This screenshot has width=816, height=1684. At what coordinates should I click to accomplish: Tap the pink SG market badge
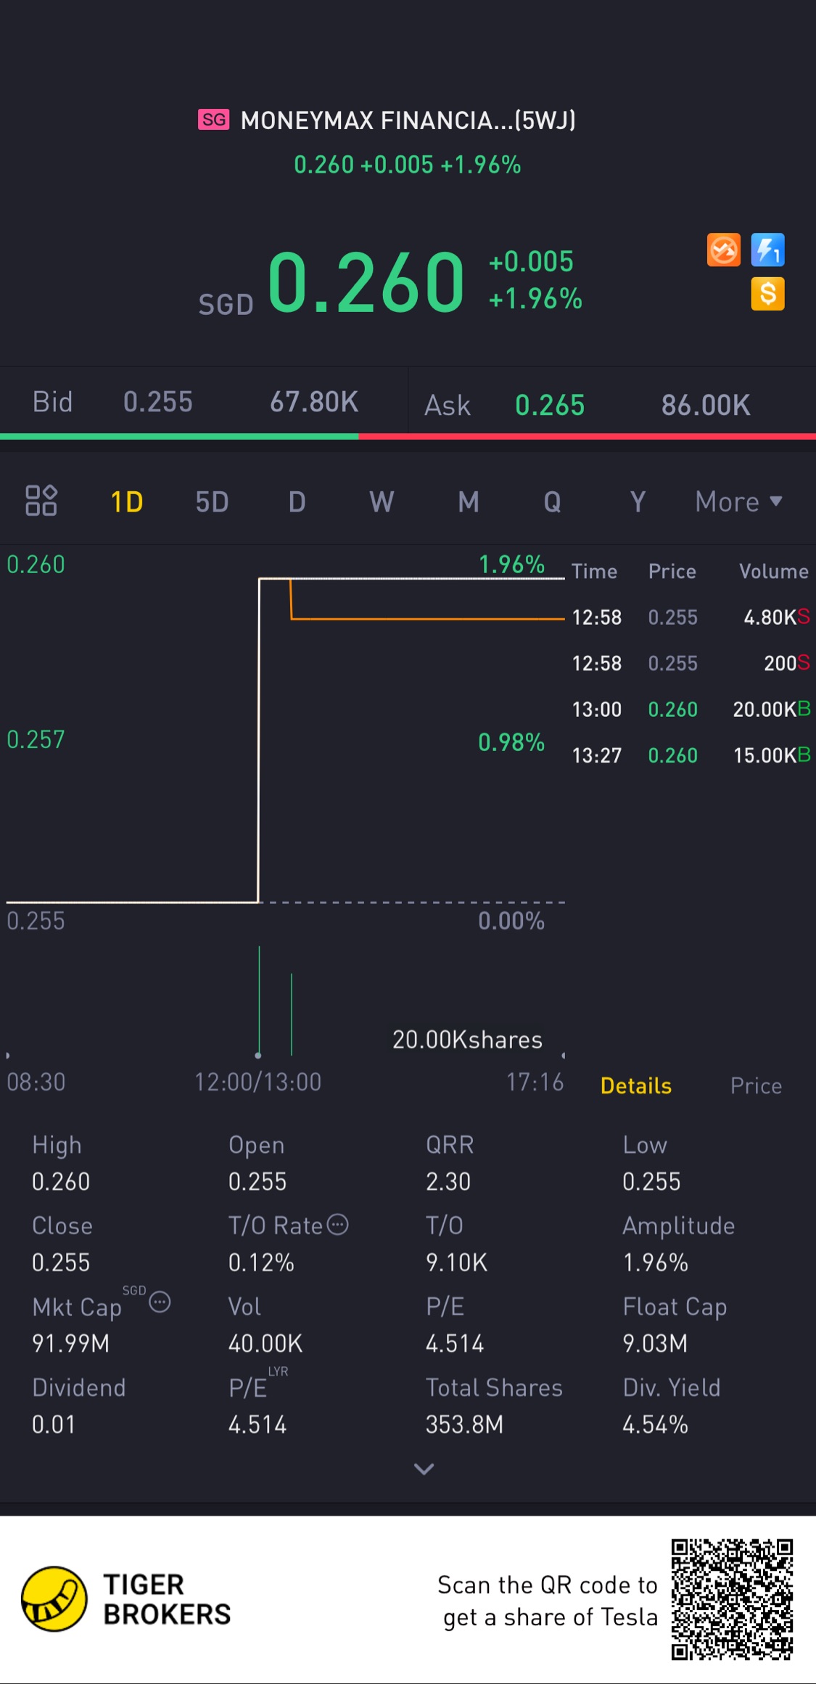[x=214, y=120]
